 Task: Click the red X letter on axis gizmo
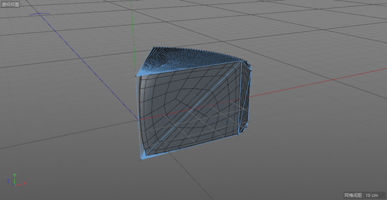pyautogui.click(x=24, y=183)
